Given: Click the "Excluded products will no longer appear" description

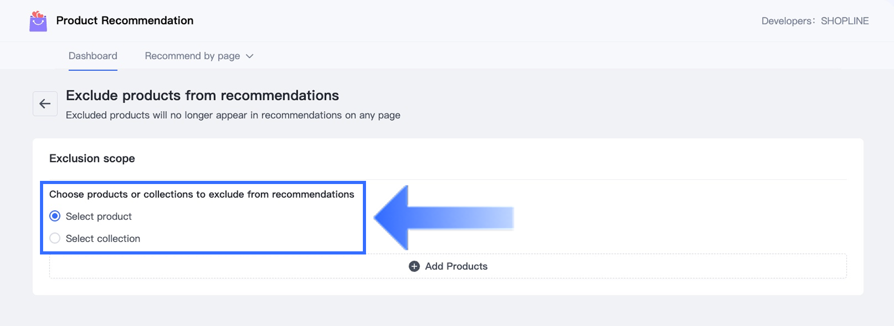Looking at the screenshot, I should pos(233,115).
